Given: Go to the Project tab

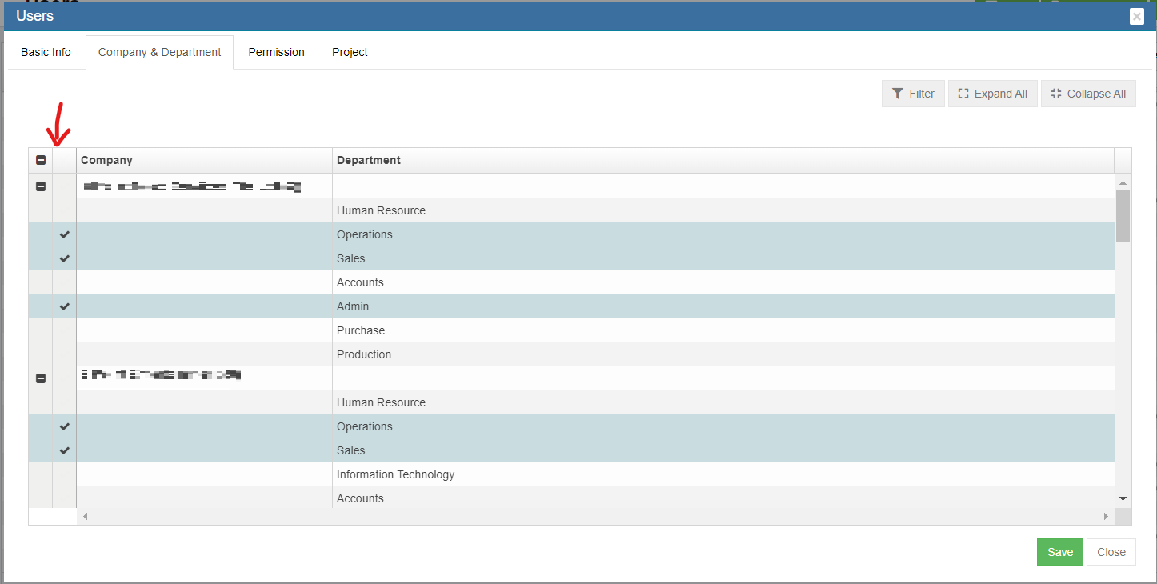Looking at the screenshot, I should [350, 52].
